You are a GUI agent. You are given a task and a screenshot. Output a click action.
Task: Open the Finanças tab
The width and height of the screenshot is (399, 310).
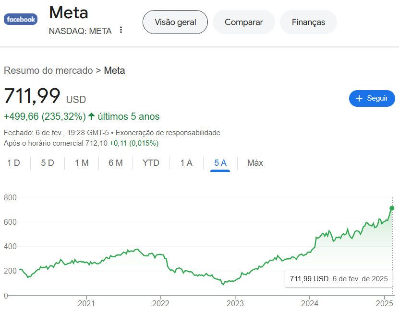click(x=308, y=22)
